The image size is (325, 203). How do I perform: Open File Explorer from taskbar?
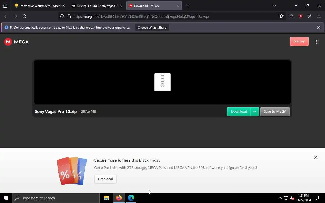click(106, 198)
